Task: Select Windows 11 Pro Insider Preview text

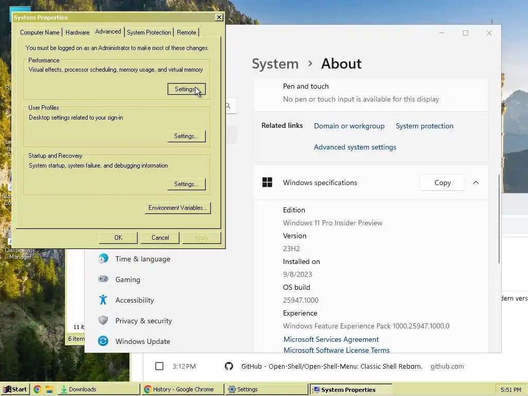Action: pos(333,223)
